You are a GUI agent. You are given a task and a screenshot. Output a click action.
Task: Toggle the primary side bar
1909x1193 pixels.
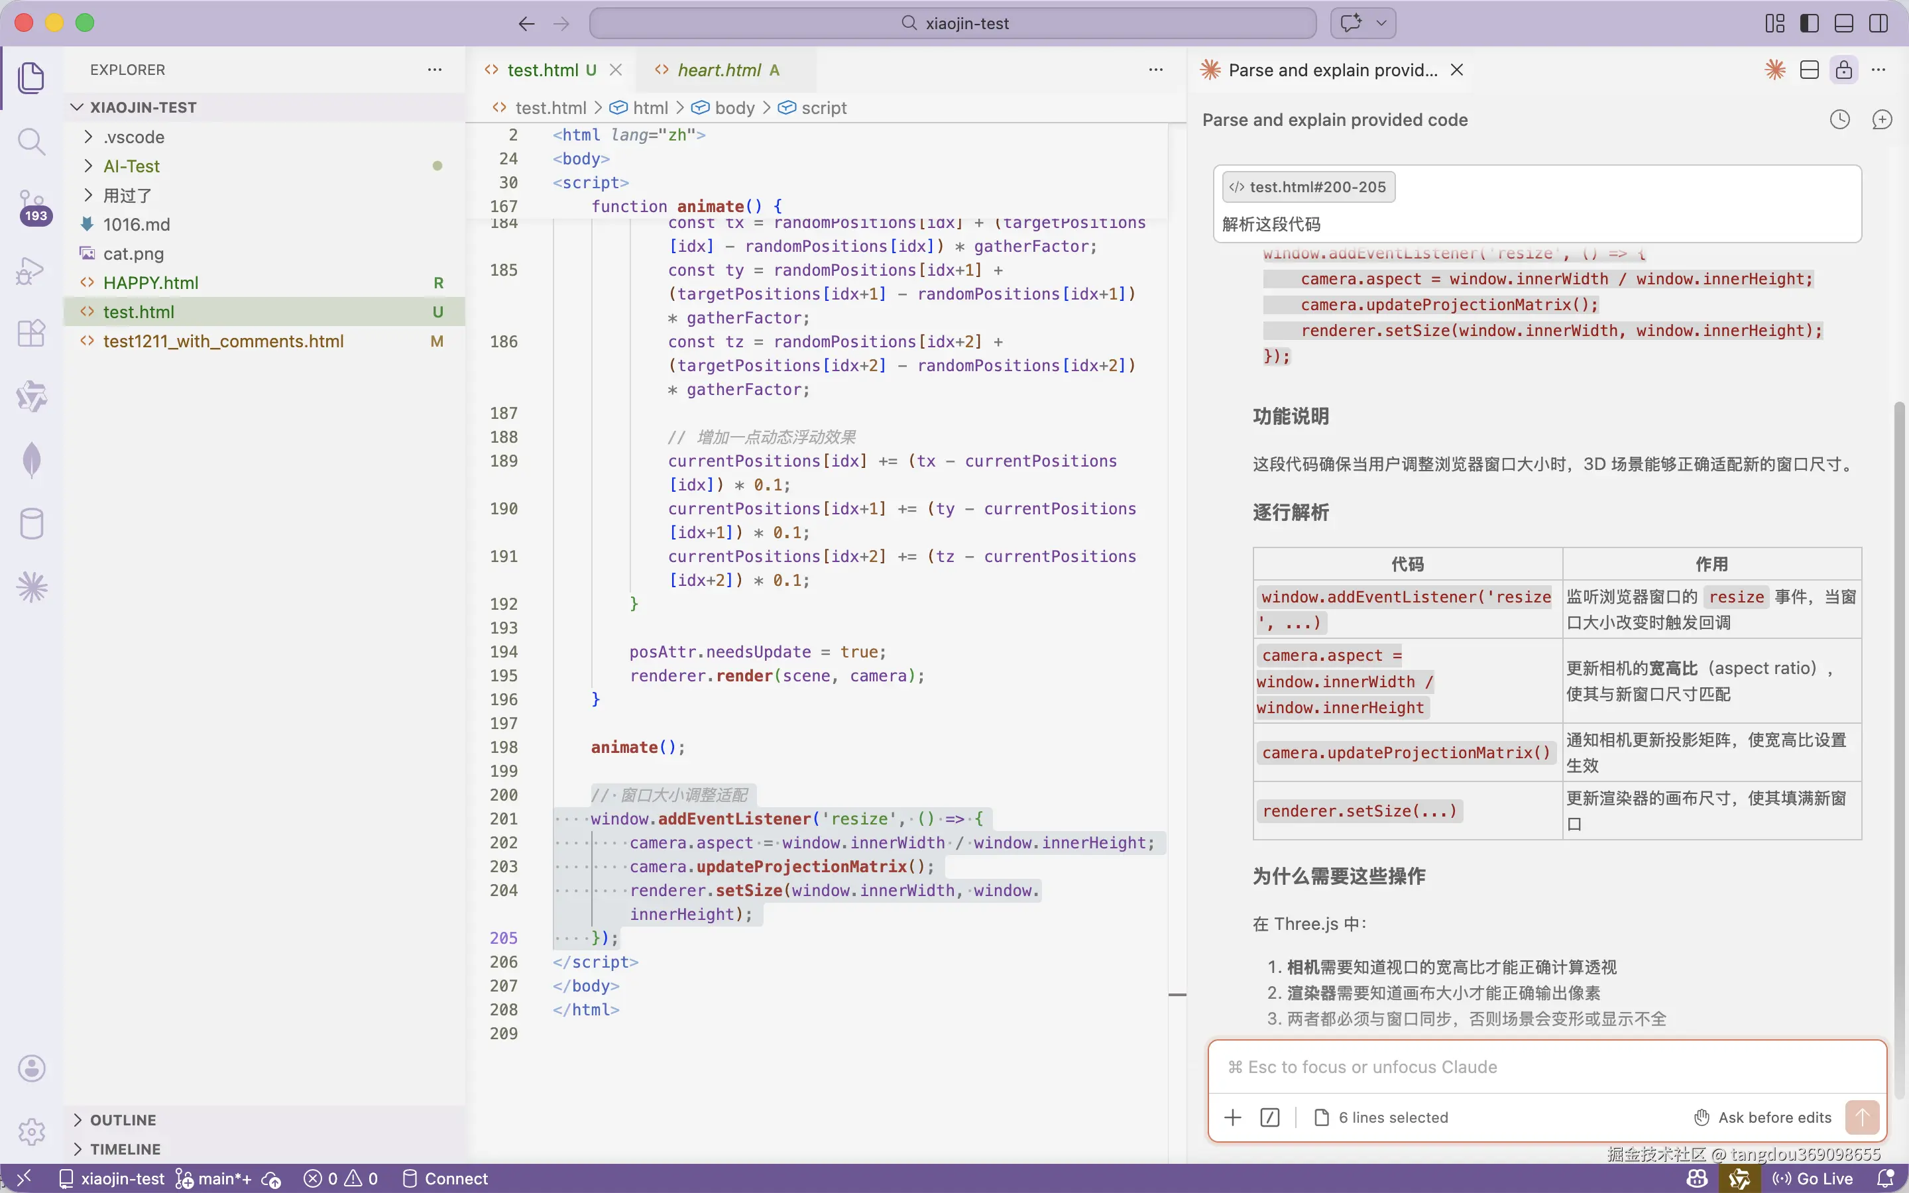(1809, 24)
